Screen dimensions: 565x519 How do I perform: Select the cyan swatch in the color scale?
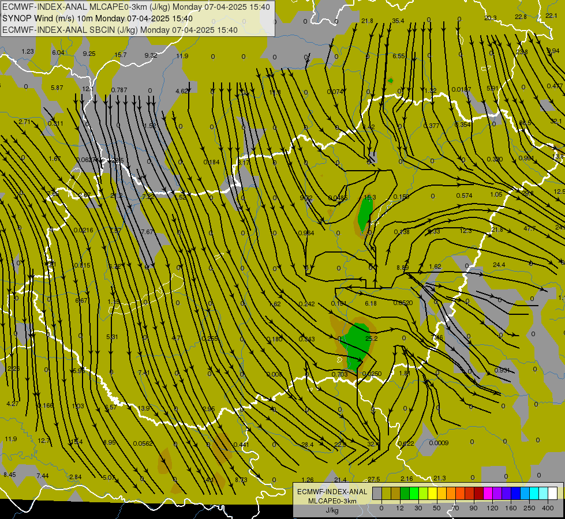[534, 493]
